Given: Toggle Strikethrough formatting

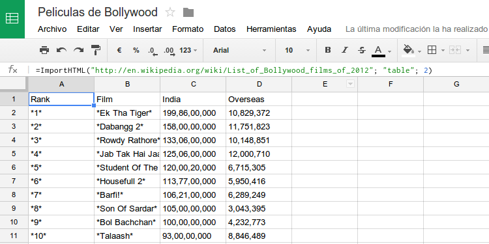Looking at the screenshot, I should click(x=362, y=50).
